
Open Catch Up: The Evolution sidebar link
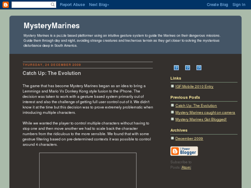pos(196,106)
